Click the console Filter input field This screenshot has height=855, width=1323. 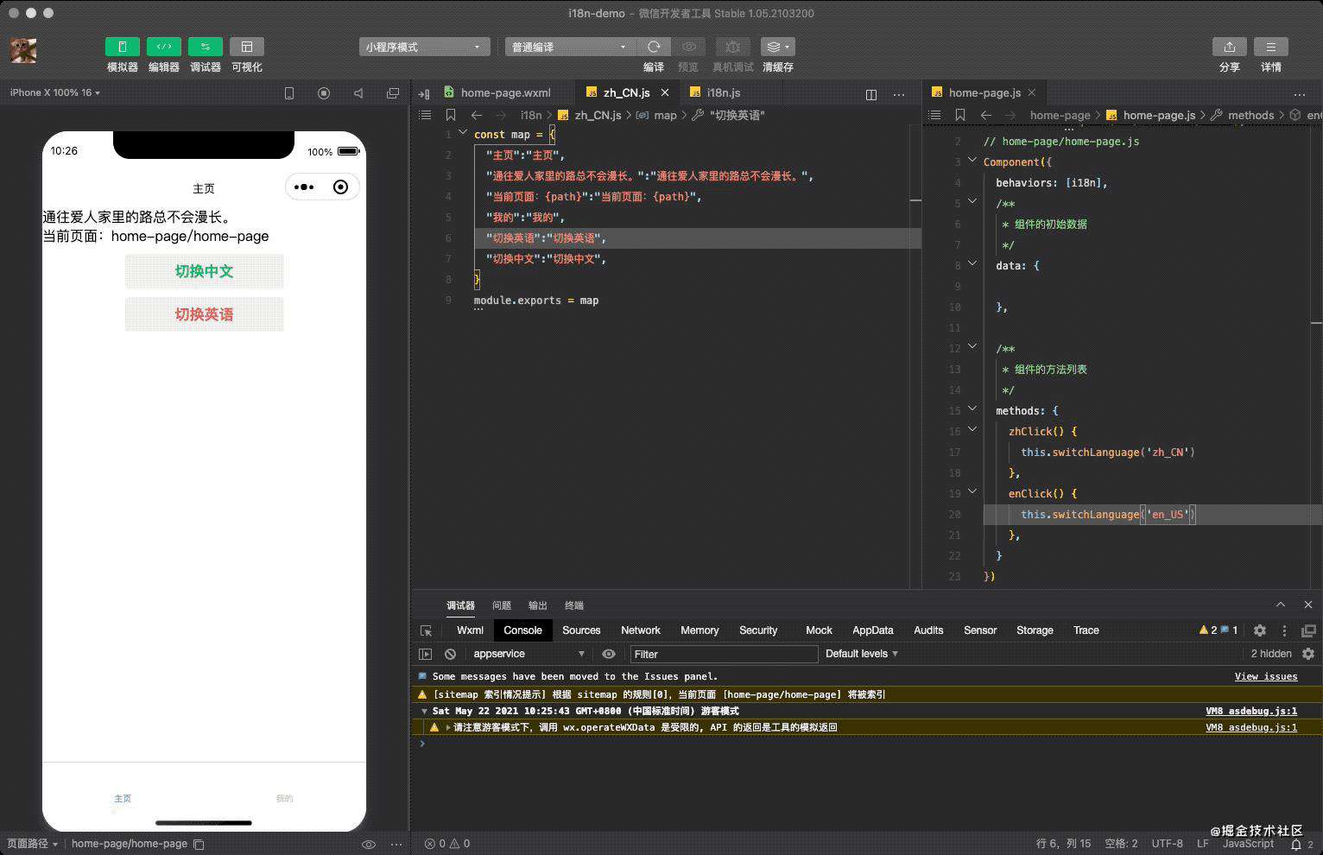click(725, 654)
